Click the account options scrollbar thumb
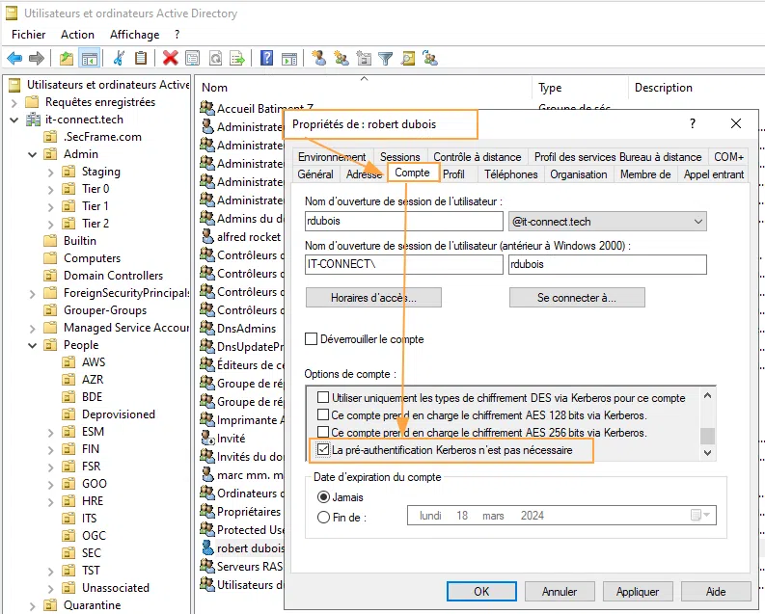This screenshot has width=765, height=614. click(x=707, y=436)
